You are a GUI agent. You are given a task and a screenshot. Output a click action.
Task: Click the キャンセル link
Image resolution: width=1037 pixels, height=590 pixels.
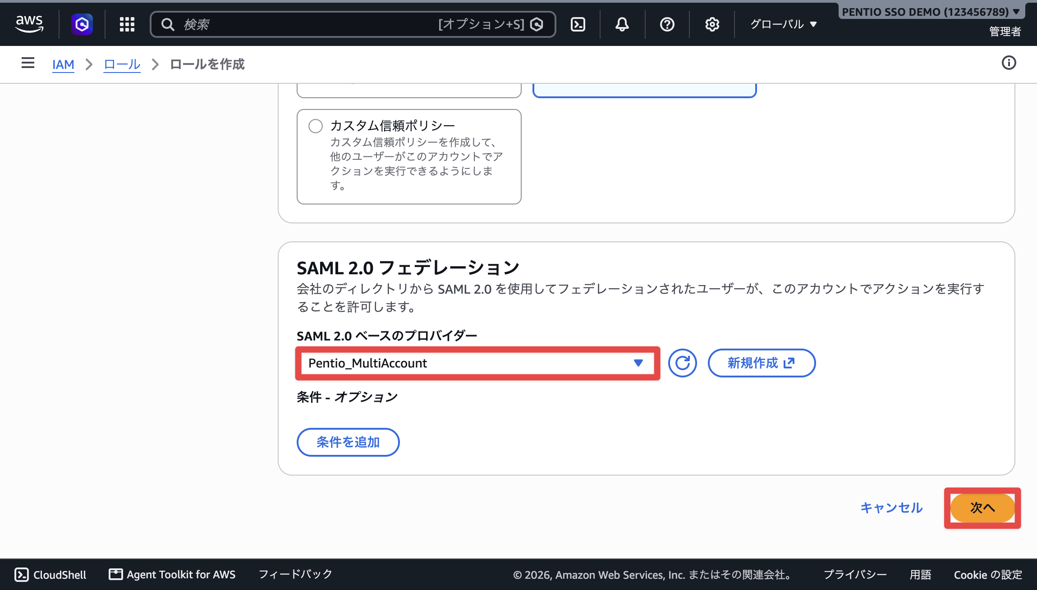click(x=891, y=508)
